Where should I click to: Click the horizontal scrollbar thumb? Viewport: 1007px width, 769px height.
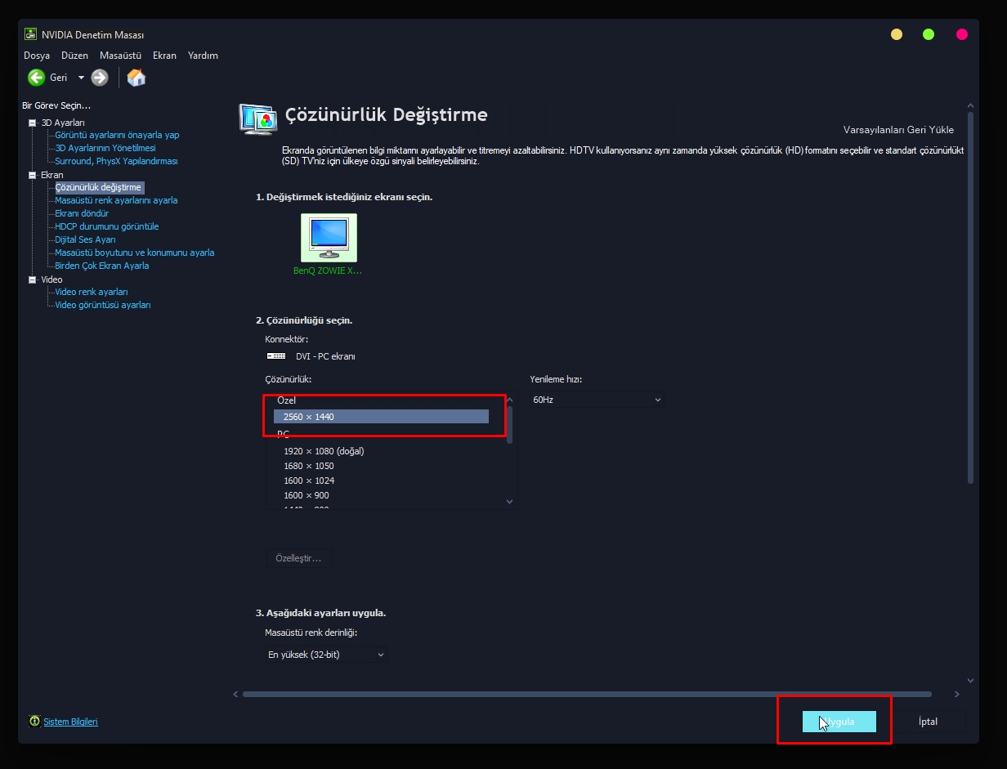(587, 695)
